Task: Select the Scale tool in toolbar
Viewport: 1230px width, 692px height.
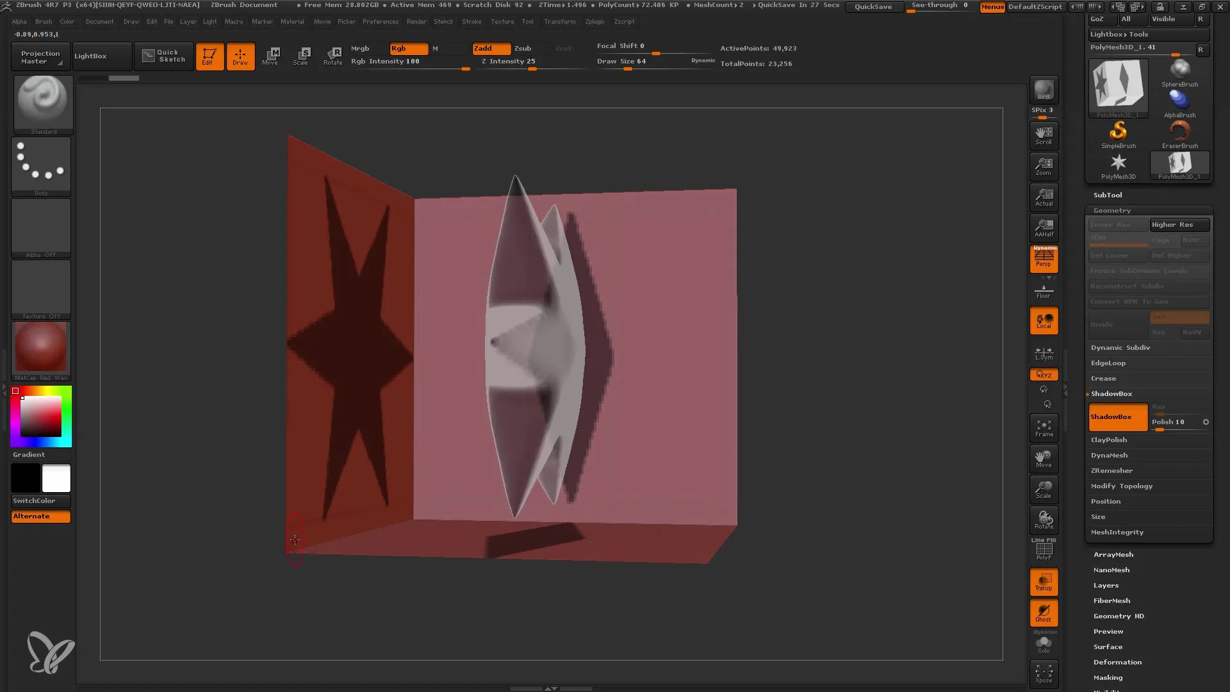Action: point(302,56)
